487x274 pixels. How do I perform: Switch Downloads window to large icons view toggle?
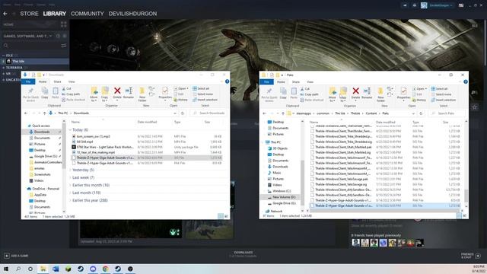226,216
